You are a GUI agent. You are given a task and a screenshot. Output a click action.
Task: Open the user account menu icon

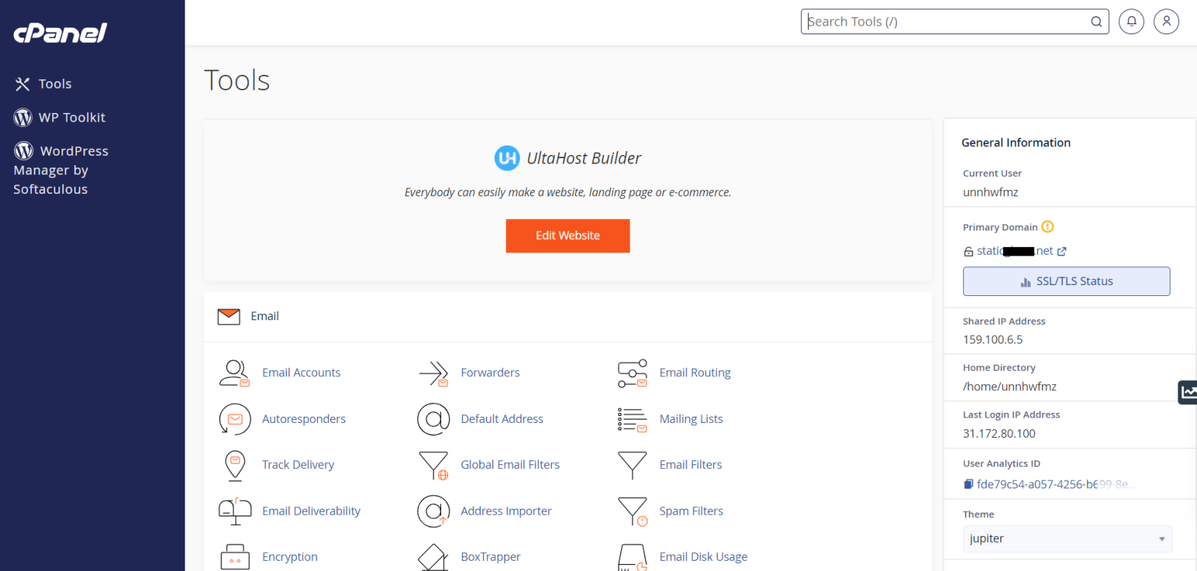(x=1166, y=21)
